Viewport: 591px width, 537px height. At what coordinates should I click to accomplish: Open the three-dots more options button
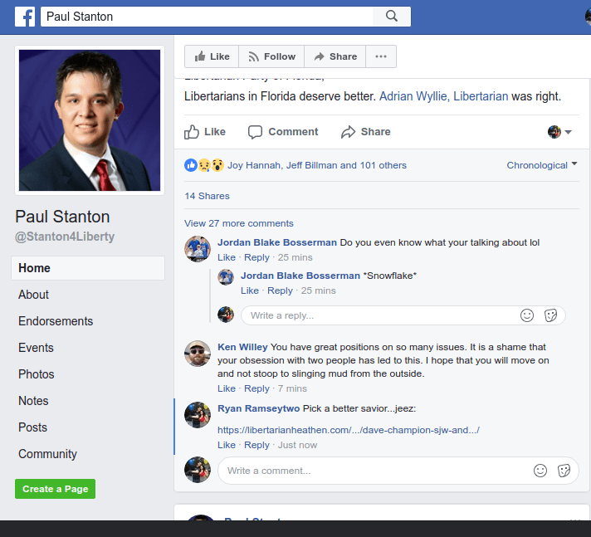tap(381, 56)
